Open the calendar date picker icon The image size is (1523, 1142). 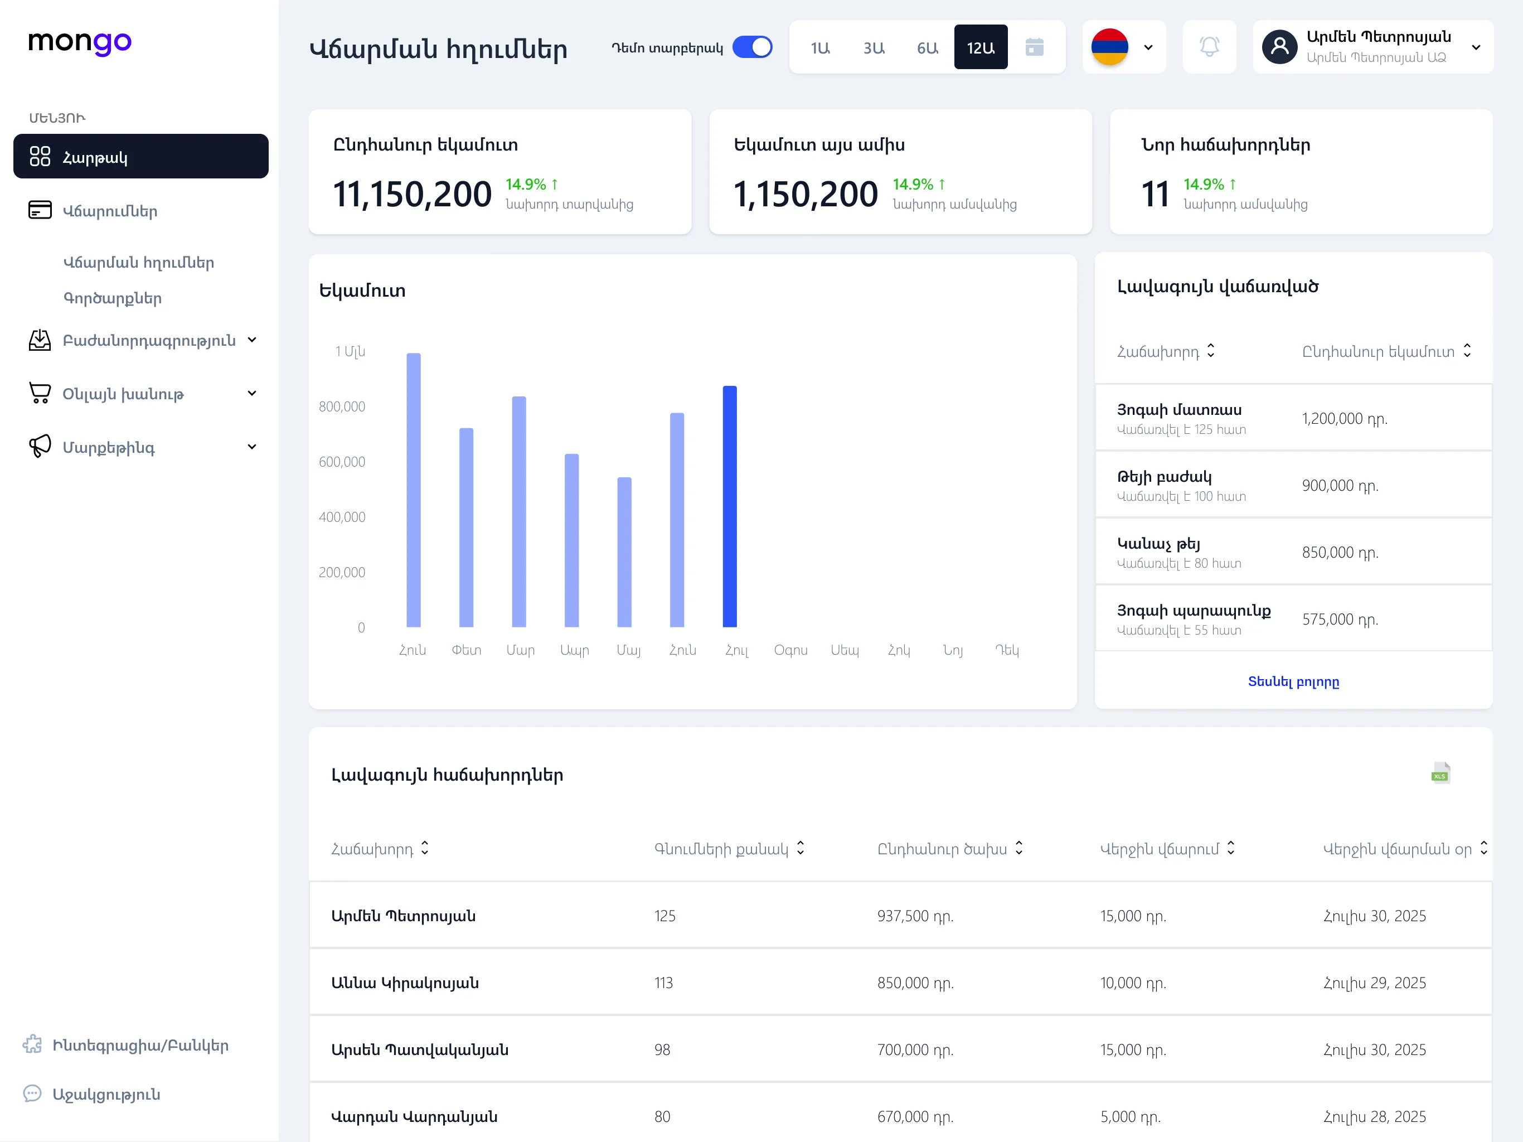pyautogui.click(x=1034, y=47)
